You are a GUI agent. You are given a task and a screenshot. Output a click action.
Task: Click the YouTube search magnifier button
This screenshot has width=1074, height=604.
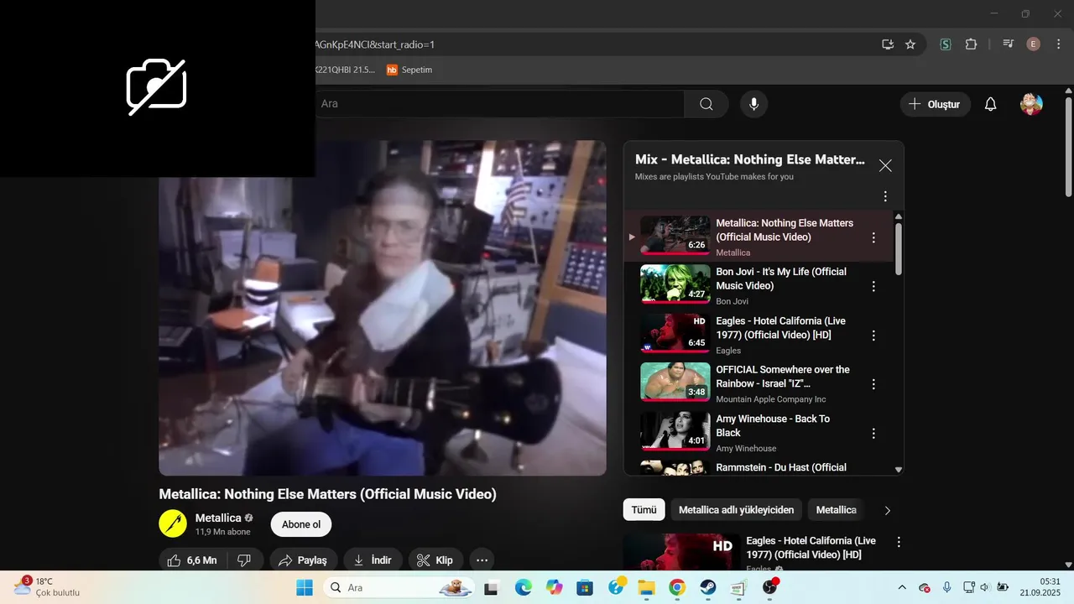tap(706, 104)
